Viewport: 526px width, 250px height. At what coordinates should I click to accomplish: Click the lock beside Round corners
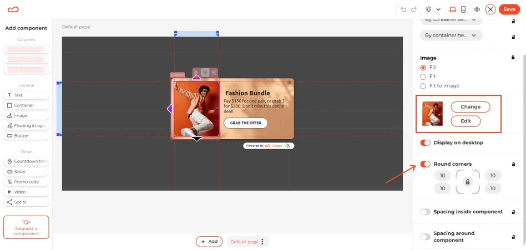[513, 164]
